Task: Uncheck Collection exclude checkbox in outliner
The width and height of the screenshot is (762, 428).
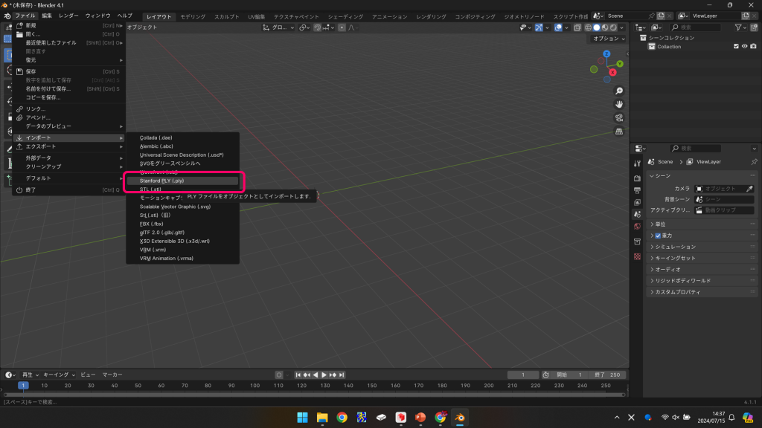Action: [x=736, y=47]
